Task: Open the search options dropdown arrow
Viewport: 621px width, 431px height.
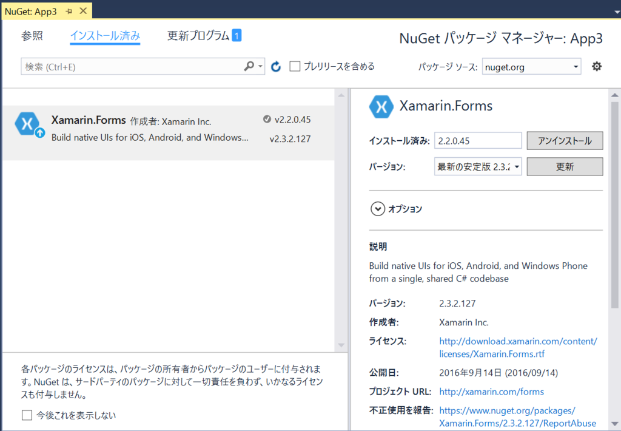Action: pyautogui.click(x=260, y=67)
